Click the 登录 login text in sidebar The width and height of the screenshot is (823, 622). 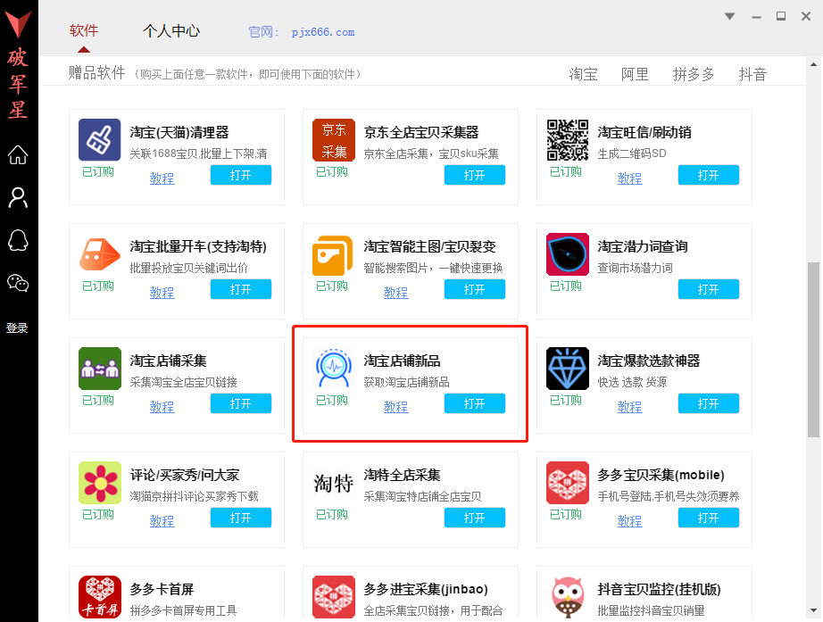(17, 328)
